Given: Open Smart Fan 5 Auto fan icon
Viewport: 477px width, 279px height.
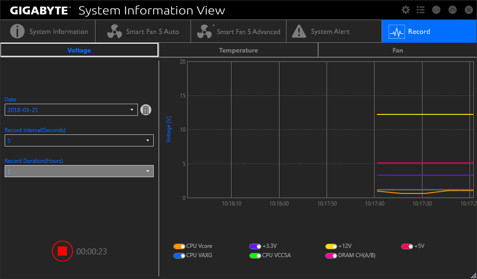Looking at the screenshot, I should [x=114, y=32].
